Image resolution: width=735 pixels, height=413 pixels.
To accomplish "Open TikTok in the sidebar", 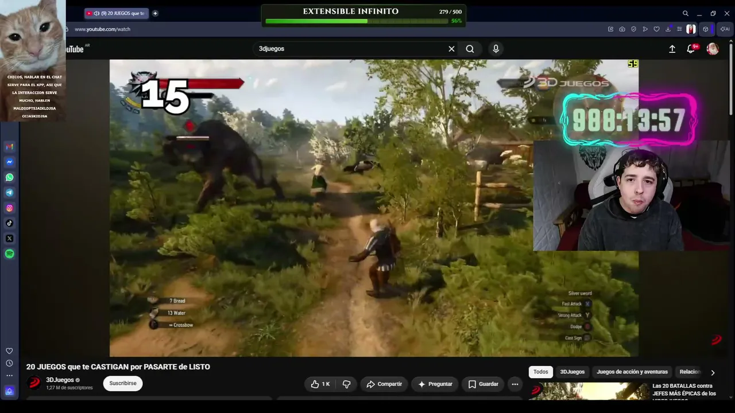I will pos(9,223).
